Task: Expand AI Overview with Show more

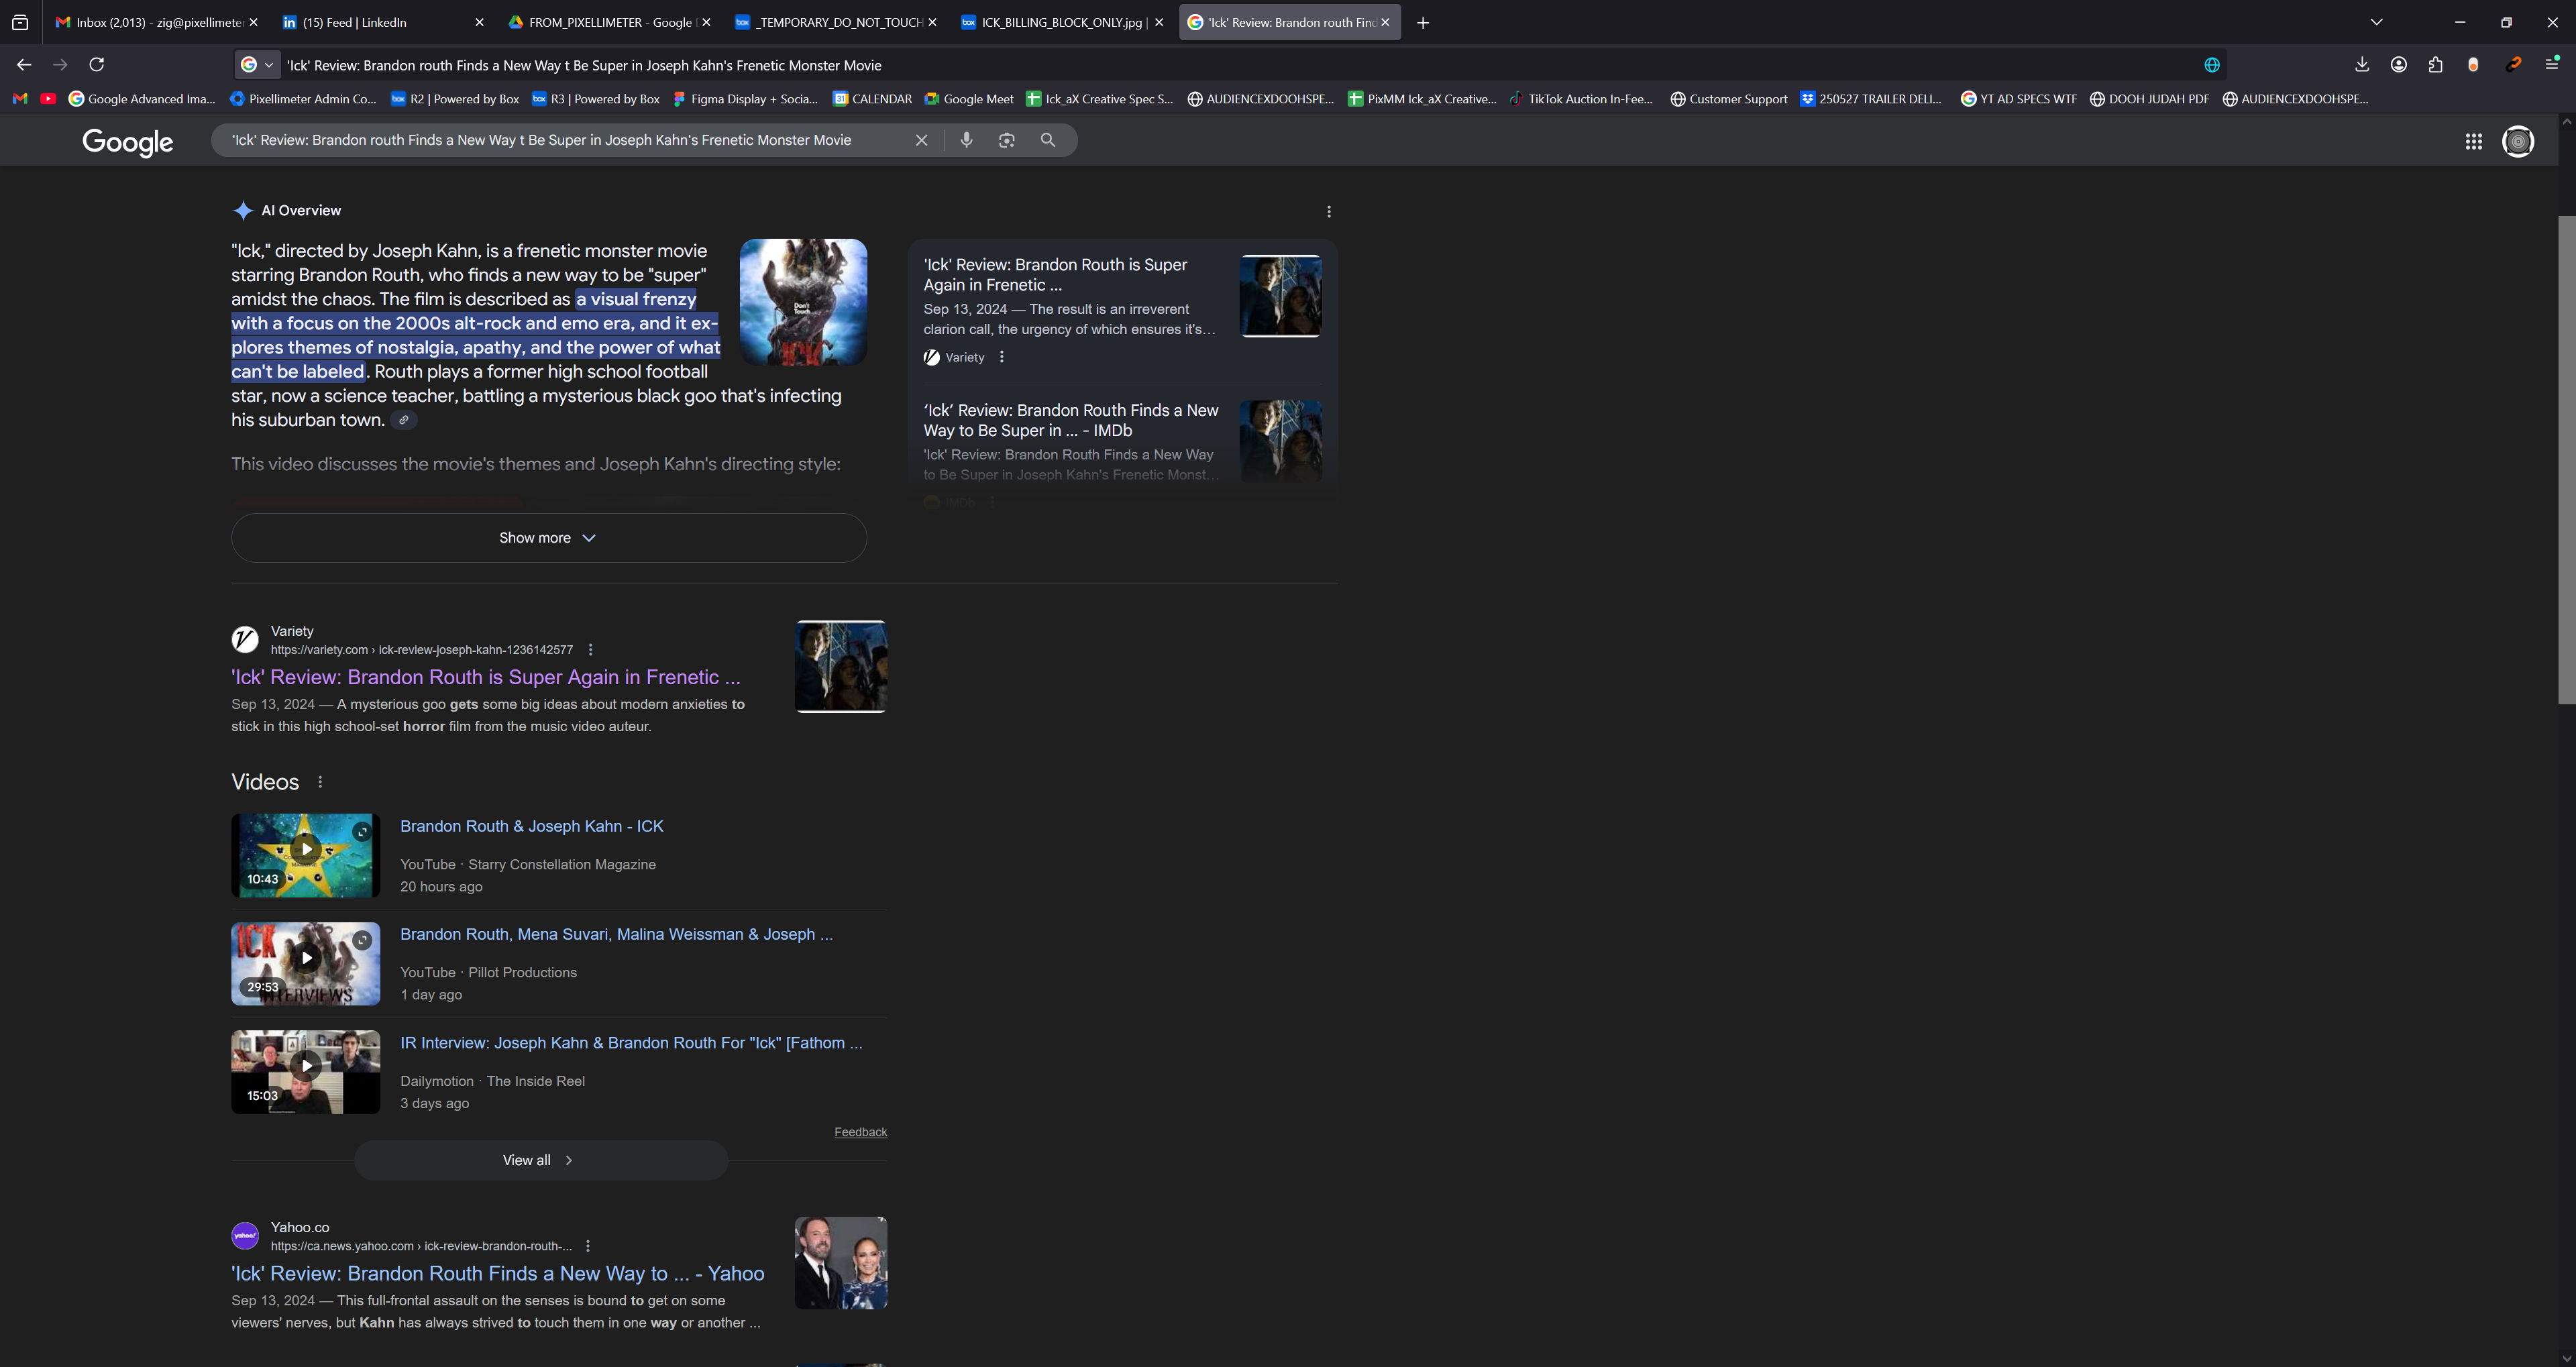Action: [549, 538]
